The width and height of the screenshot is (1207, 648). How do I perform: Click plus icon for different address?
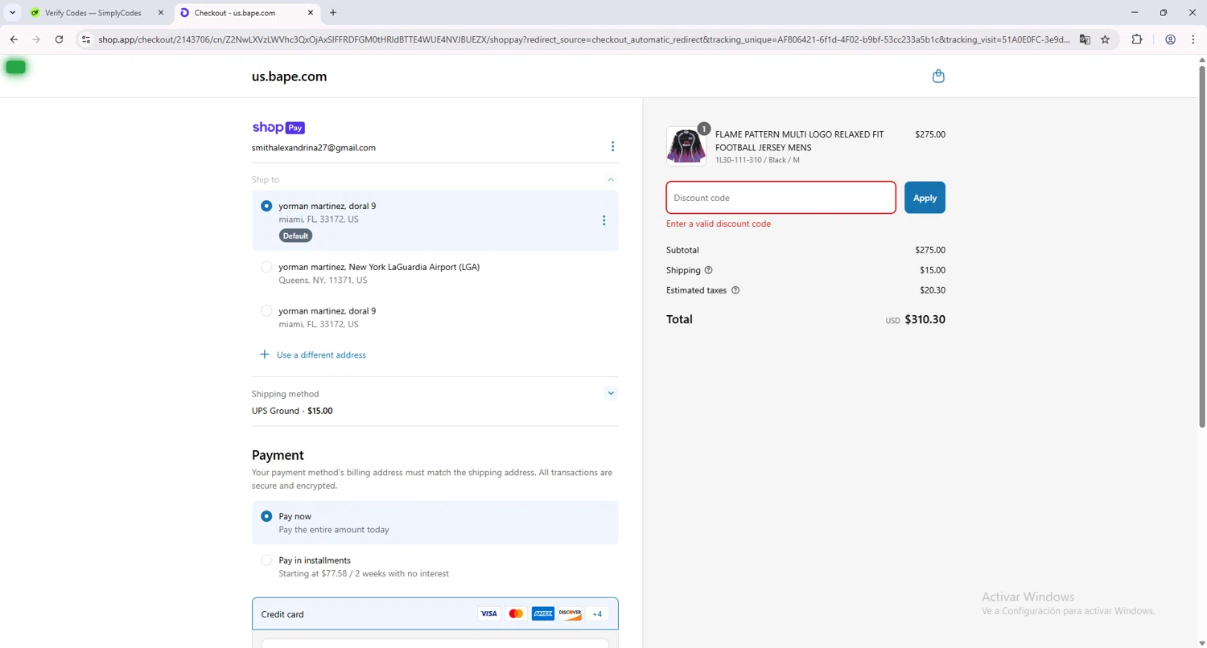tap(264, 355)
